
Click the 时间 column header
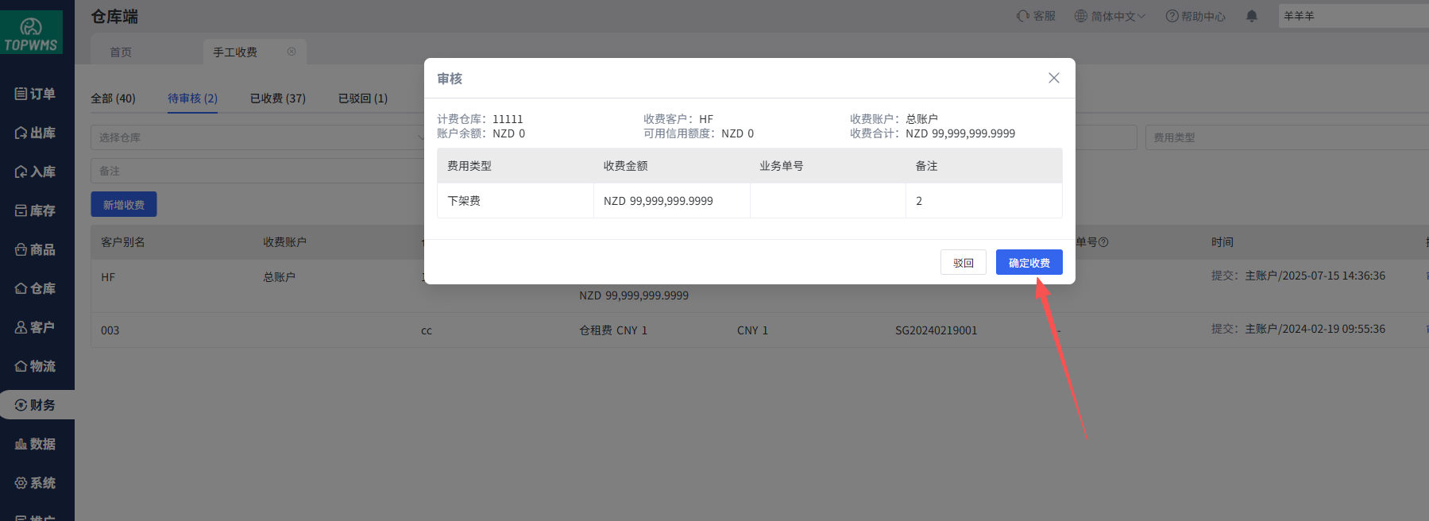point(1222,242)
